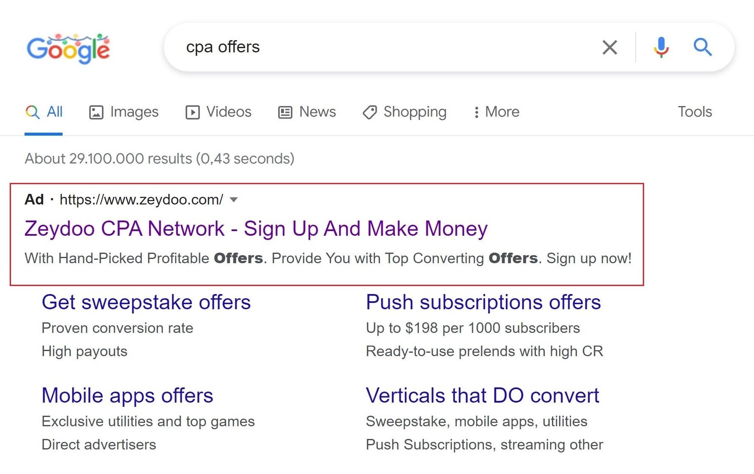This screenshot has height=474, width=754.
Task: Start voice search with microphone icon
Action: click(x=661, y=47)
